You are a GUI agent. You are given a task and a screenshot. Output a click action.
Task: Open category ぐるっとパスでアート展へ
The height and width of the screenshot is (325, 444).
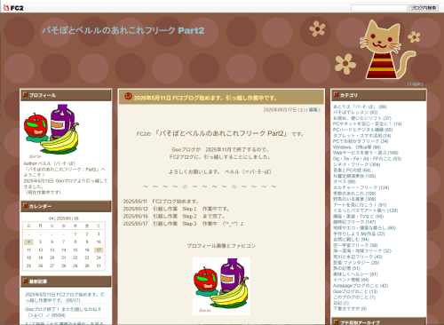pos(365,210)
